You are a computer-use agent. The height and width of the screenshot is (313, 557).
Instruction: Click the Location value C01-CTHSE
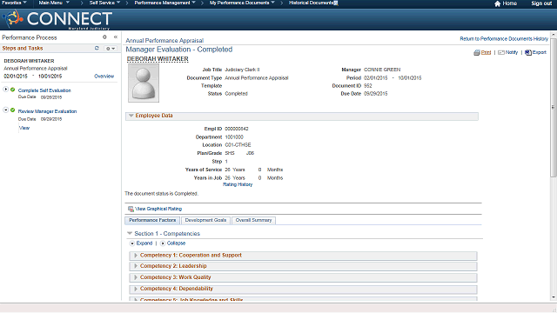point(238,145)
